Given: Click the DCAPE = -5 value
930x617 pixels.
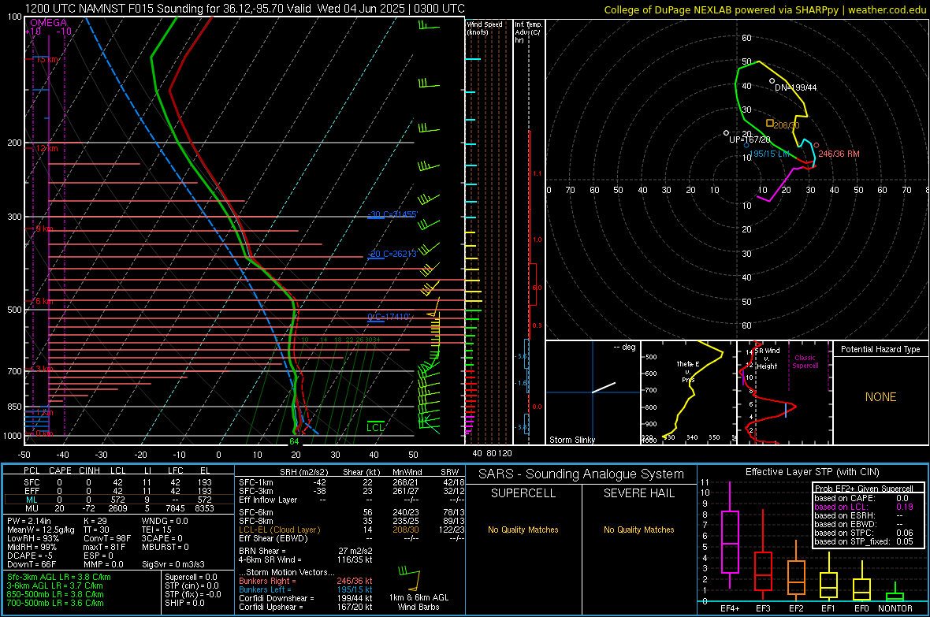Looking at the screenshot, I should [30, 556].
